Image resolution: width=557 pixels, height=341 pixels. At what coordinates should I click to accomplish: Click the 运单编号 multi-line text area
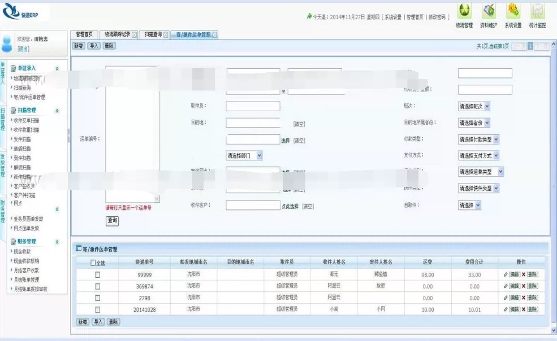(132, 134)
